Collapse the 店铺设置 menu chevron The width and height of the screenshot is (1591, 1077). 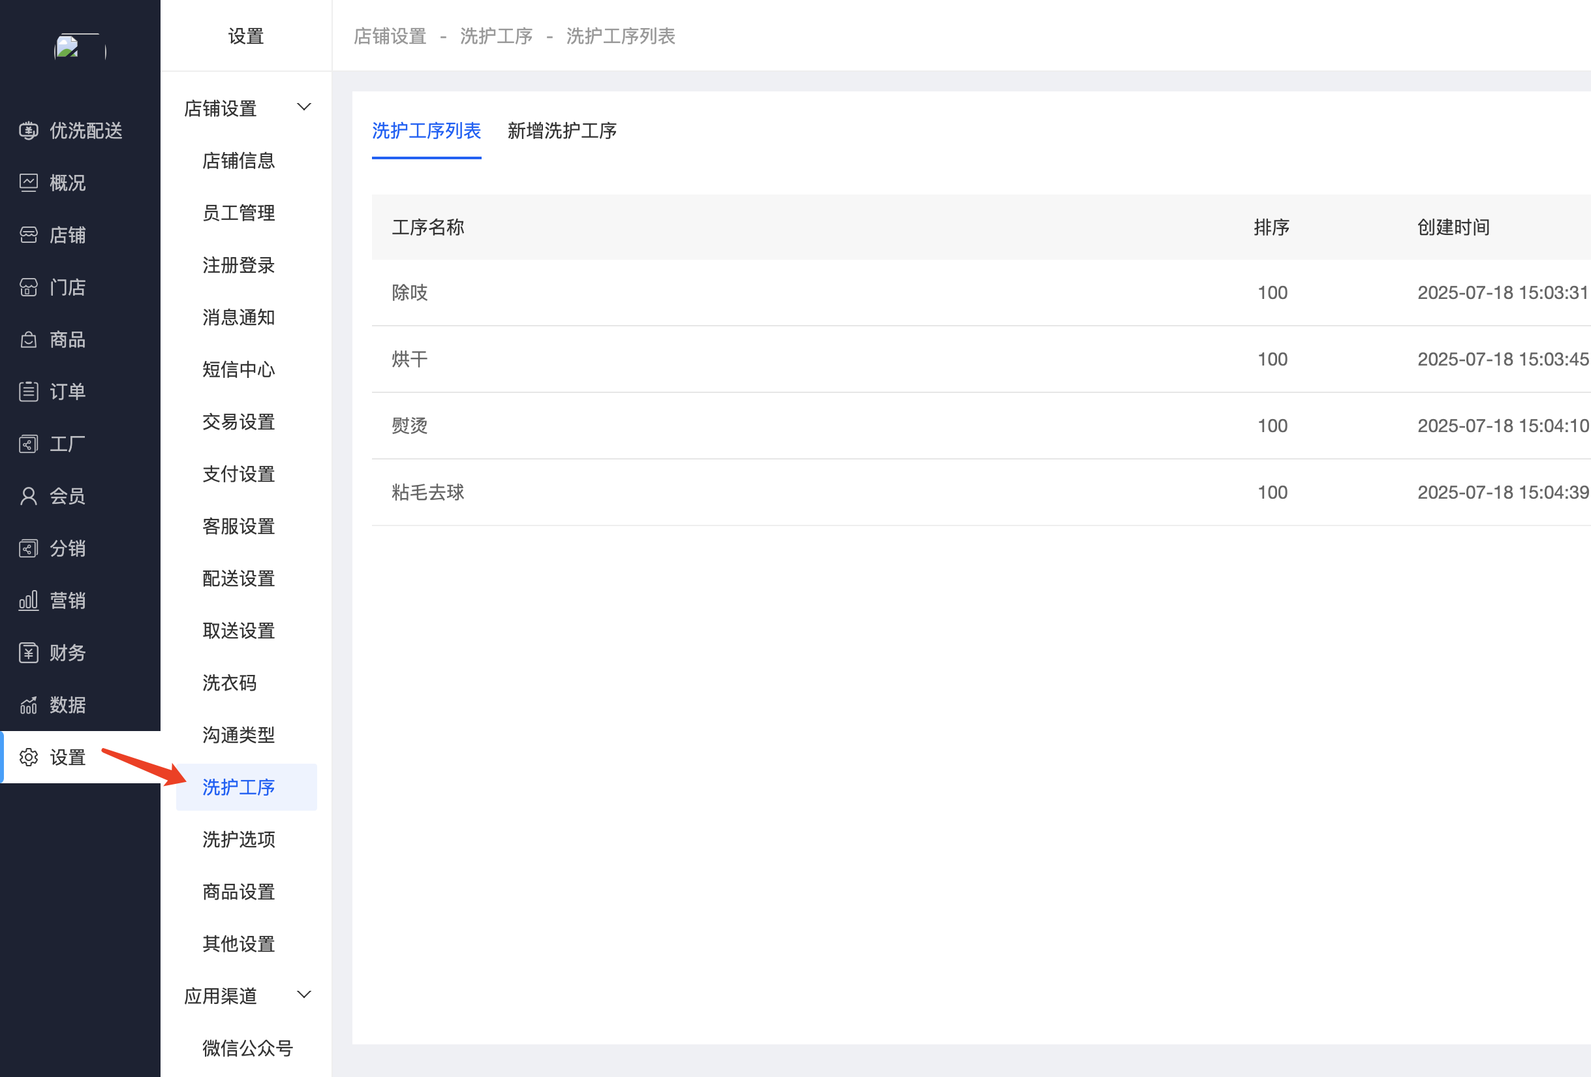tap(304, 108)
